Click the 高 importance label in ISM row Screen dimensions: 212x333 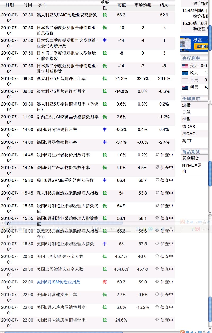(105, 282)
